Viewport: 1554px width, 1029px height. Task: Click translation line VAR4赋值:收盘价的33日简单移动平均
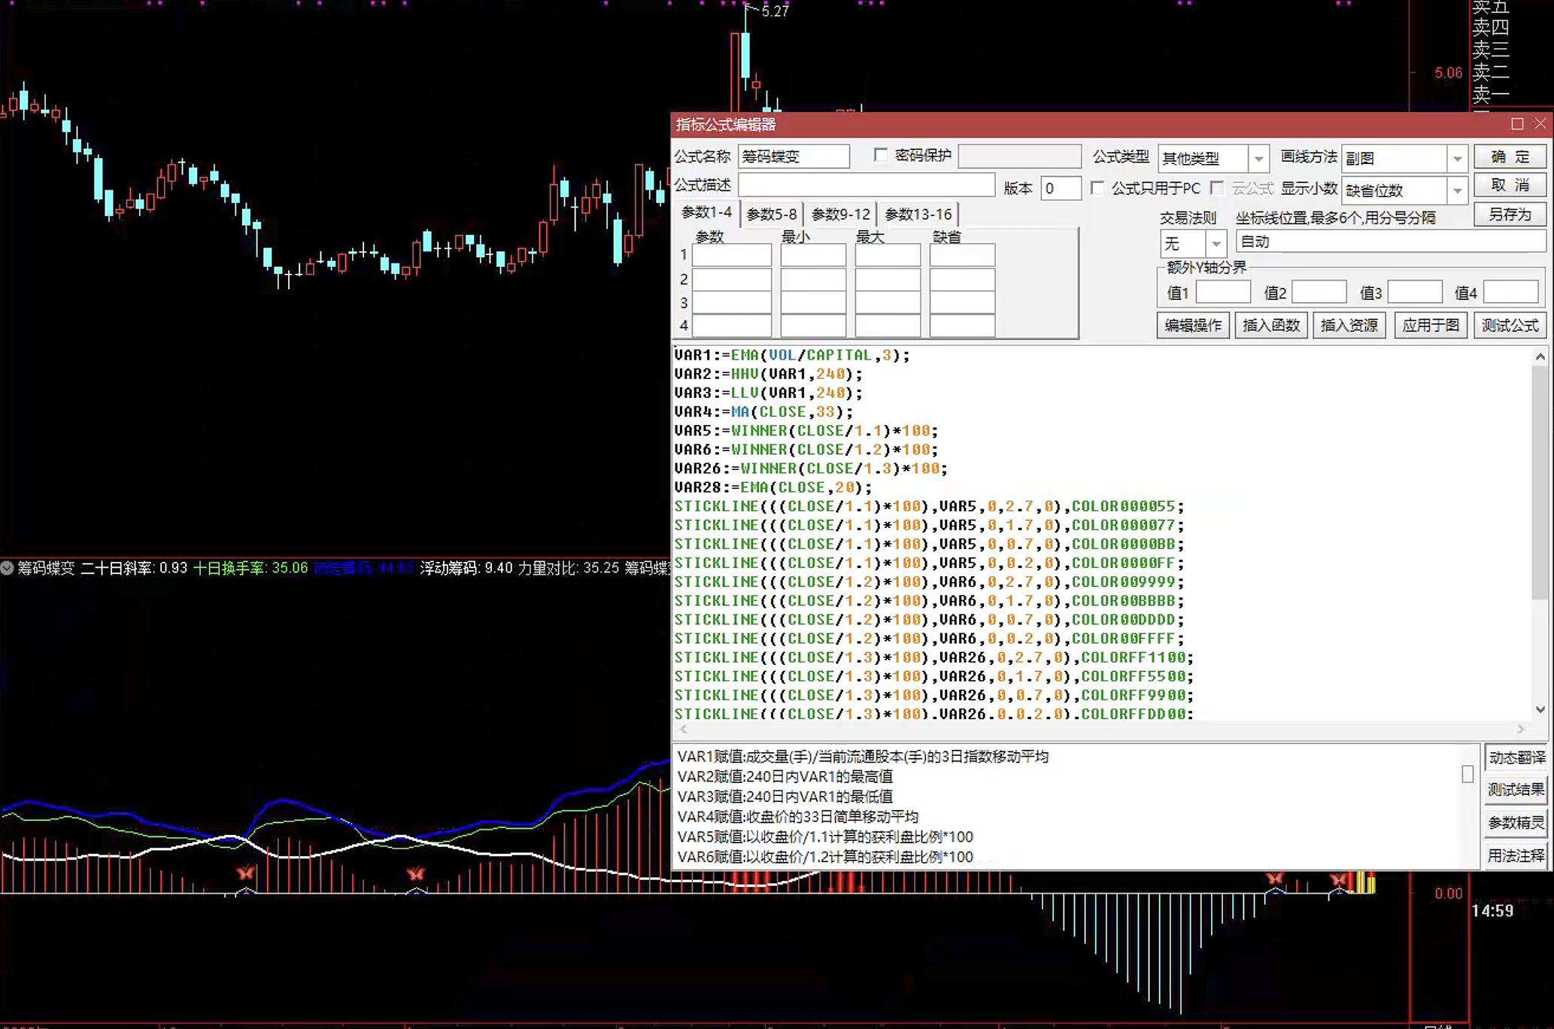tap(798, 817)
